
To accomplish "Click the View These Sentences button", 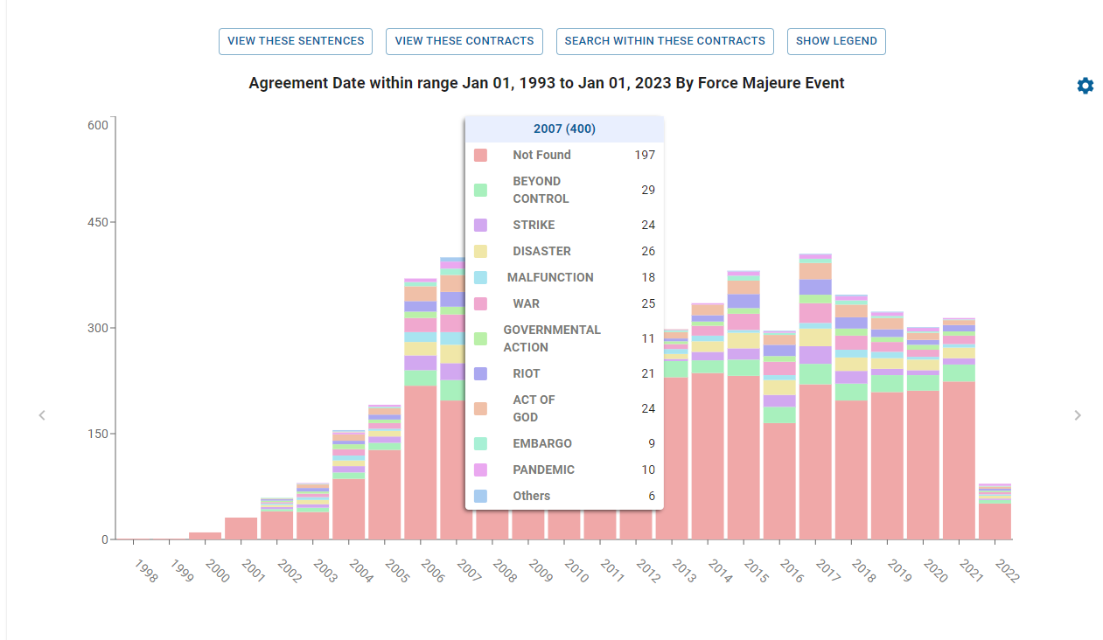I will click(296, 41).
